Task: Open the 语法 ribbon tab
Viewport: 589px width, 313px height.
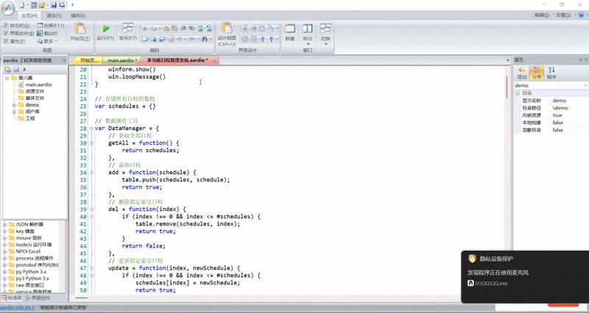Action: 54,15
